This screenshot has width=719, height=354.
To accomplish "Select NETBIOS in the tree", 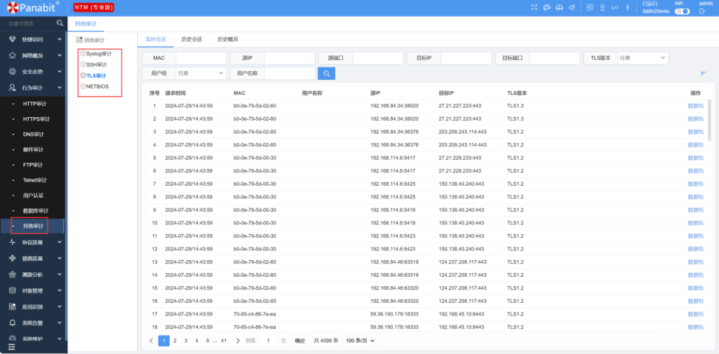I will click(97, 87).
